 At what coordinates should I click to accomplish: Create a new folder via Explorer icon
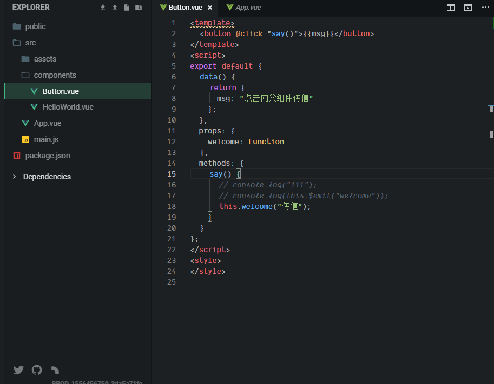click(x=139, y=8)
